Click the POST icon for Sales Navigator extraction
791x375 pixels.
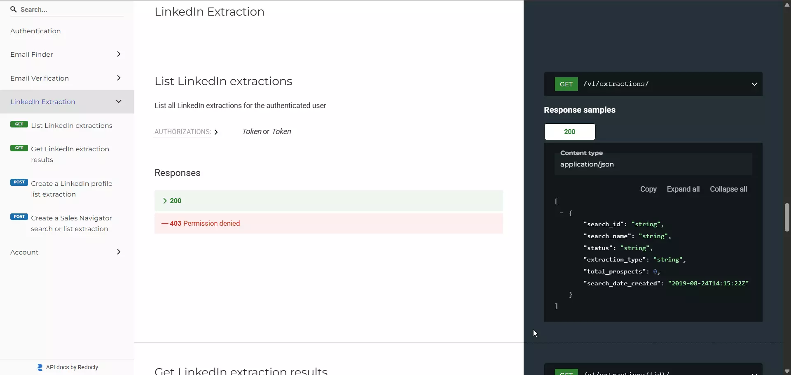coord(19,217)
